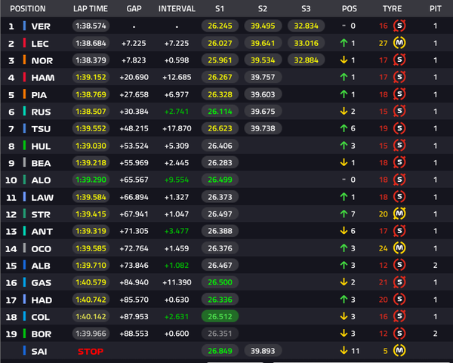Viewport: 453px width, 363px height.
Task: Sort by the LAP TIME column header
Action: pyautogui.click(x=90, y=8)
